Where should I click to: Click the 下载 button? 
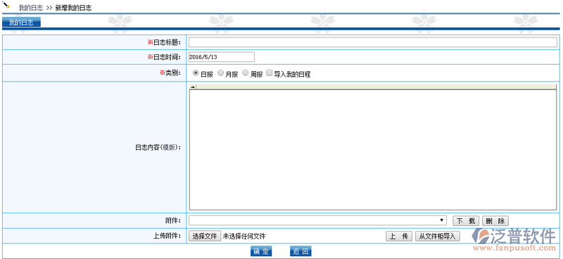pyautogui.click(x=466, y=221)
